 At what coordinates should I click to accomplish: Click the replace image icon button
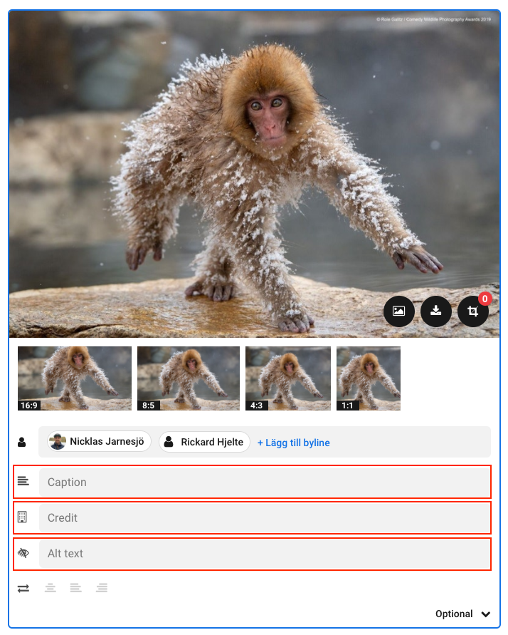(399, 311)
